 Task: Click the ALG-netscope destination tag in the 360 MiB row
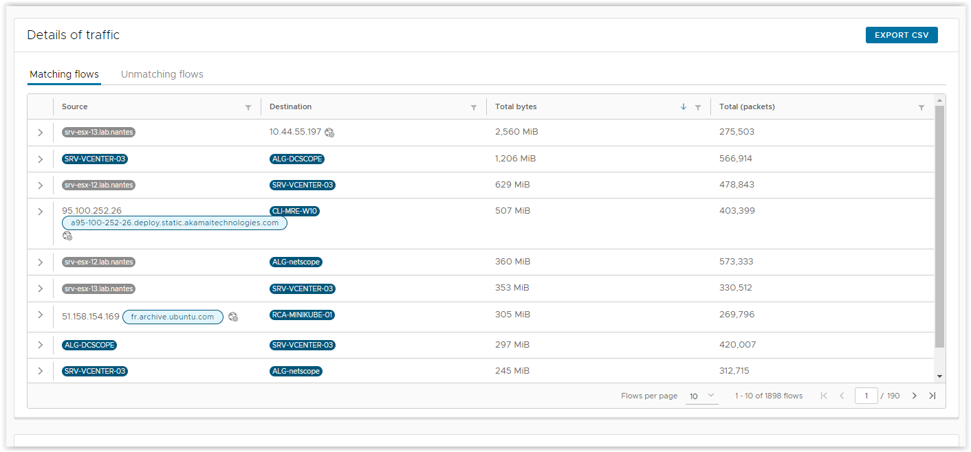(x=296, y=262)
